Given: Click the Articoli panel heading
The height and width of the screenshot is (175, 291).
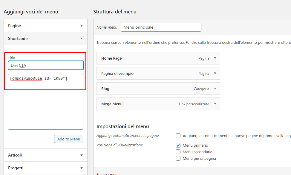Looking at the screenshot, I should (45, 155).
